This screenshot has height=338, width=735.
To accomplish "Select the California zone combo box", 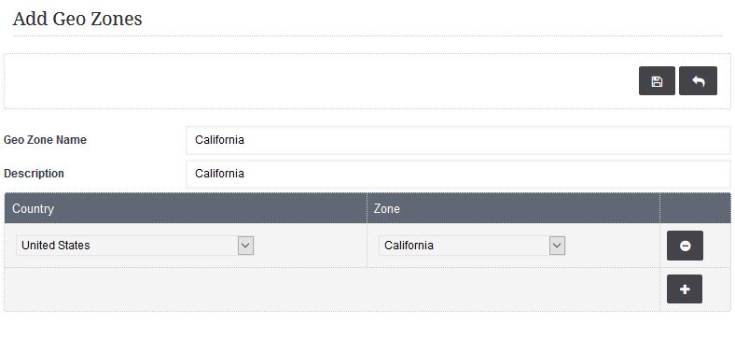I will (472, 246).
